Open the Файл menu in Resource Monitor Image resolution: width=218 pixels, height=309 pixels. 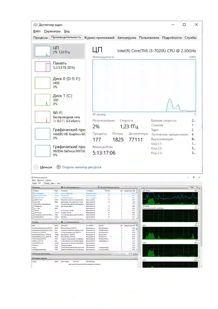coord(34,180)
